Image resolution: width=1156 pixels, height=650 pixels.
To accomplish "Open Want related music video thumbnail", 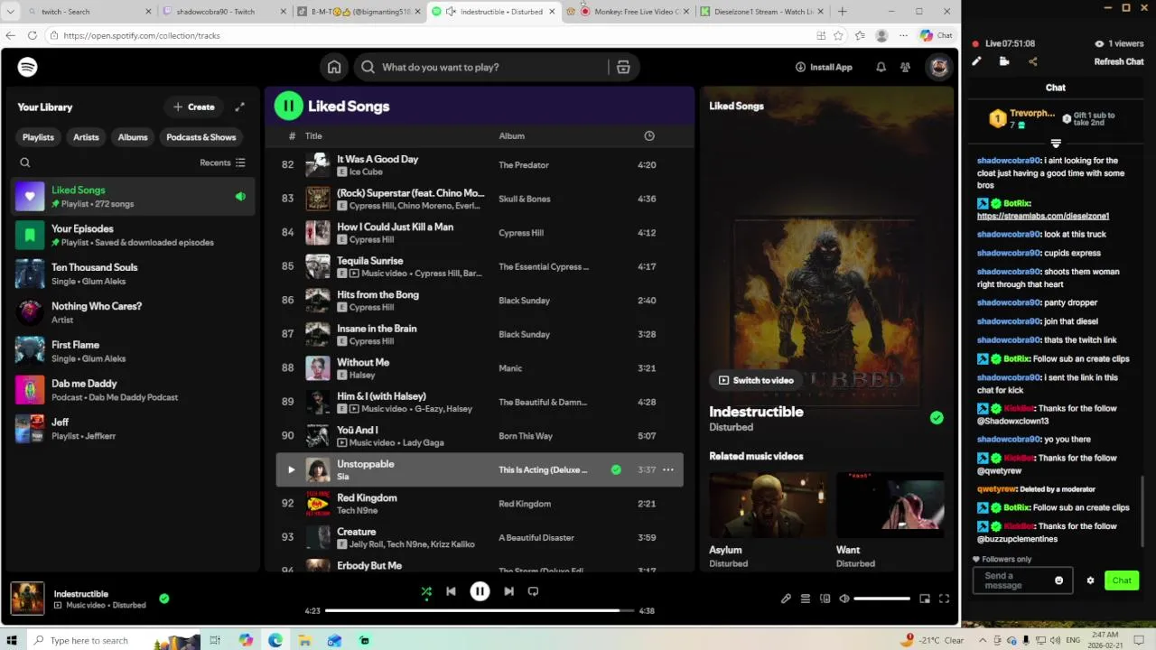I will (x=890, y=504).
